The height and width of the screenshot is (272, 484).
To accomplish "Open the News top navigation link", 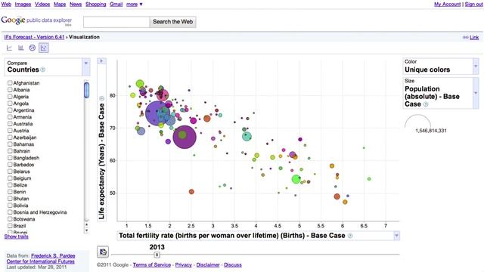I will pyautogui.click(x=76, y=5).
